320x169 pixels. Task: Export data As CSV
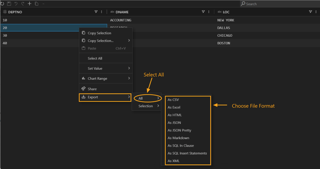(187, 100)
